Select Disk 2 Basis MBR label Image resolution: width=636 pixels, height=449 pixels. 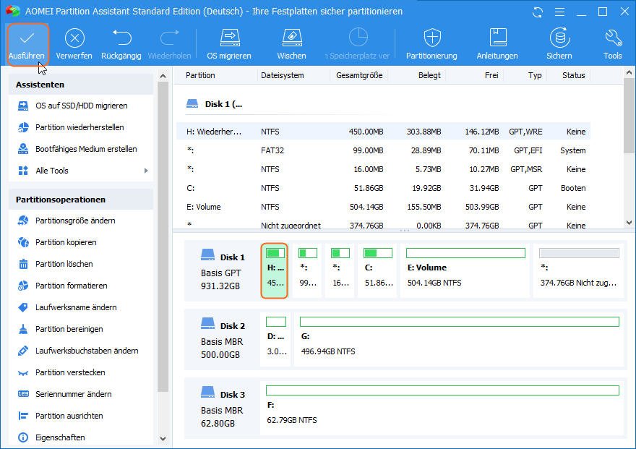tap(223, 339)
